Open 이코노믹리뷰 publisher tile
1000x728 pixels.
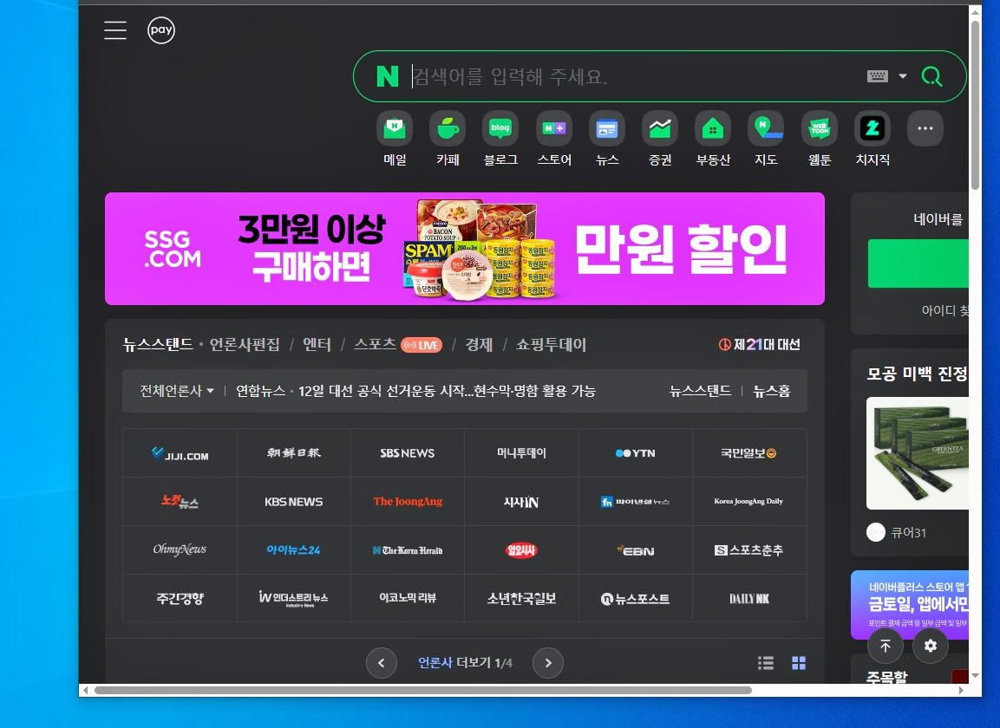(x=408, y=598)
